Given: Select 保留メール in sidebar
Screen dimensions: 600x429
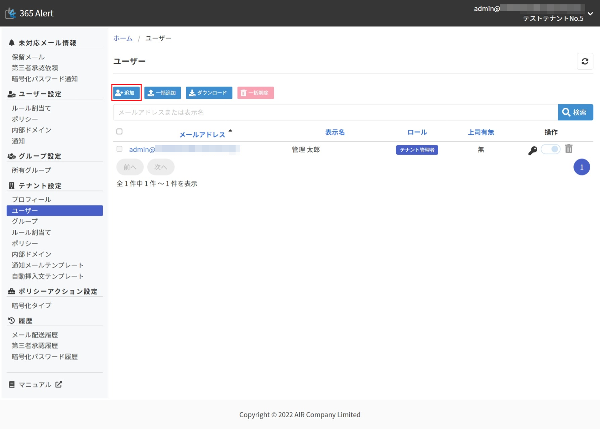Looking at the screenshot, I should (28, 57).
